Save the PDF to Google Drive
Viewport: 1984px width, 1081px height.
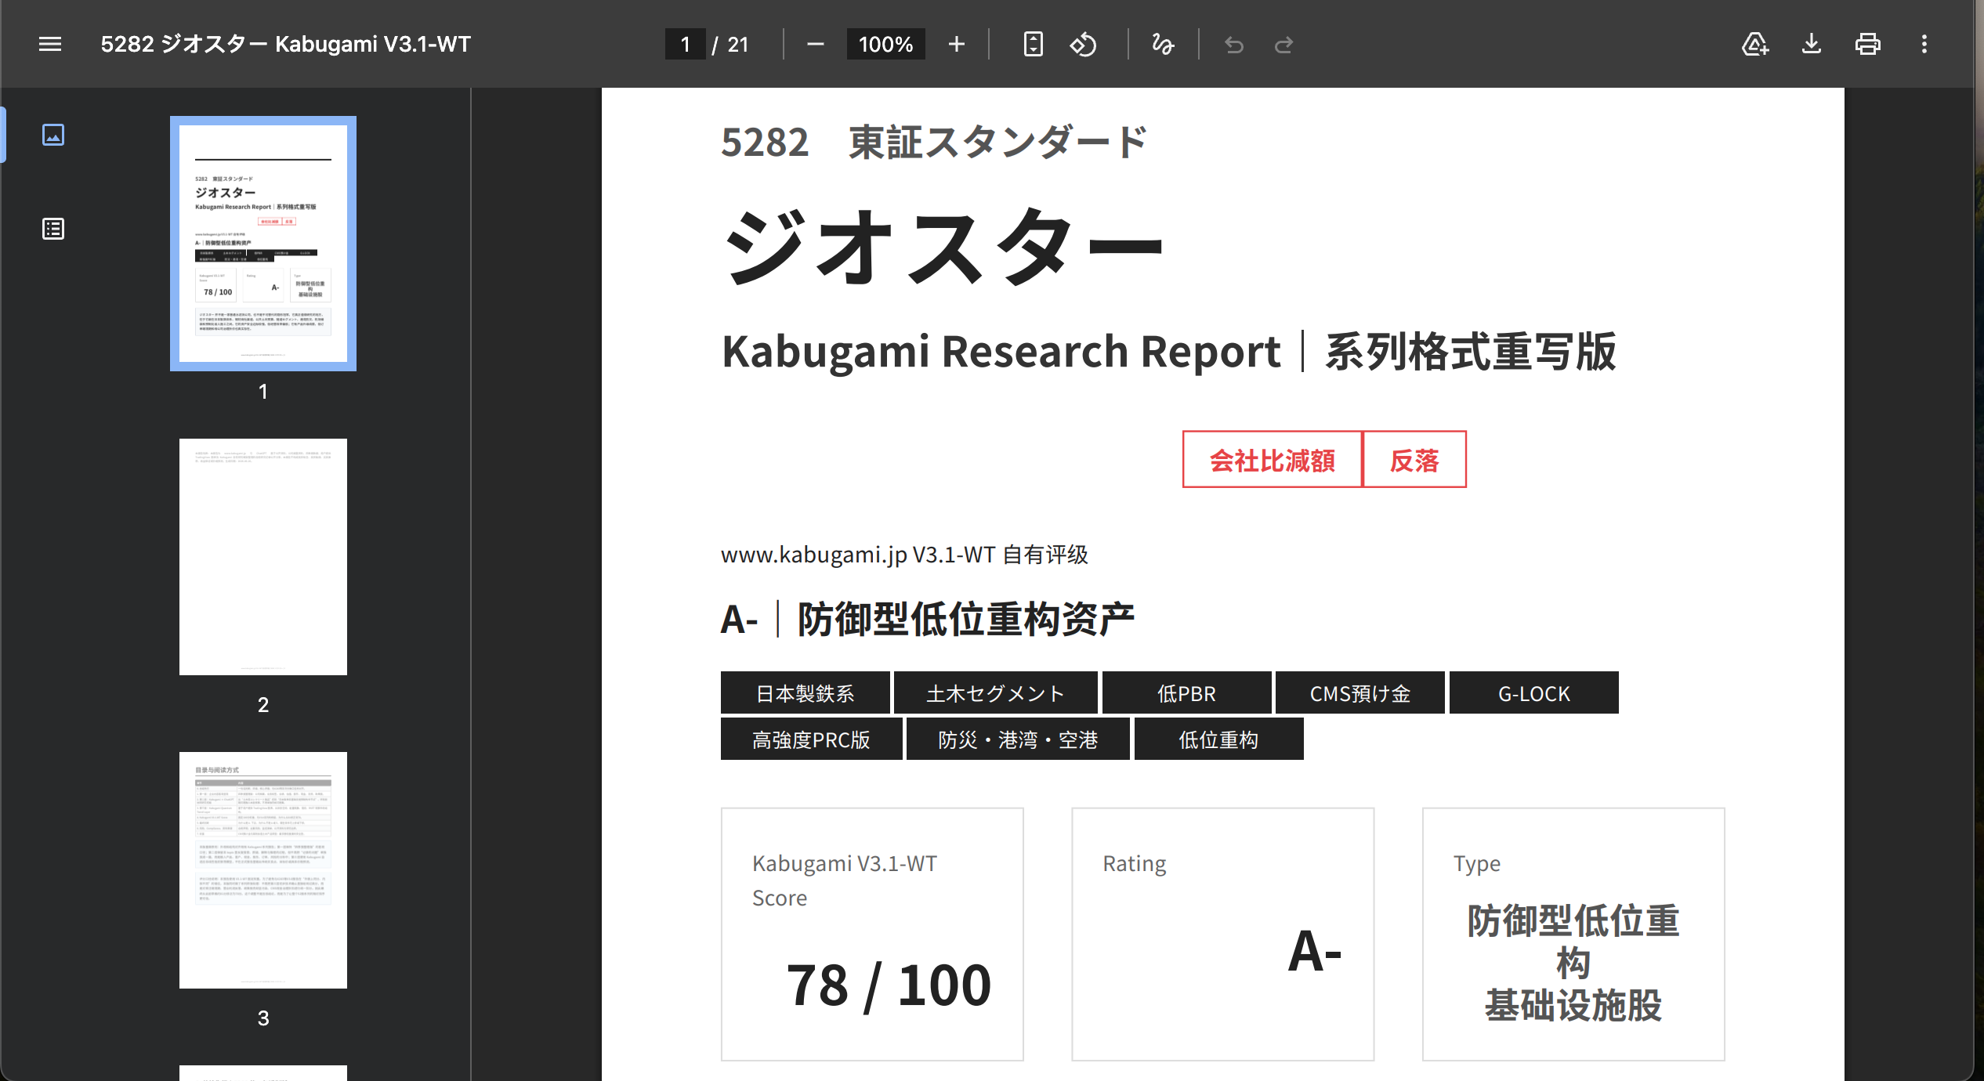1755,44
